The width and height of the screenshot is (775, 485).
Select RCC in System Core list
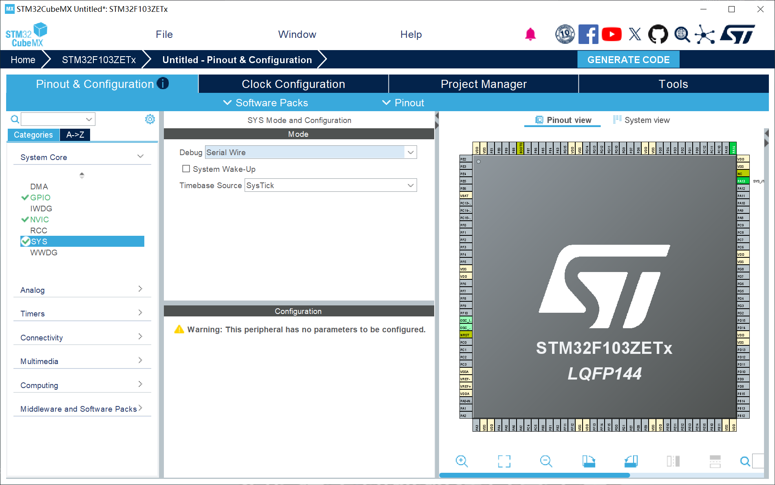(x=39, y=230)
